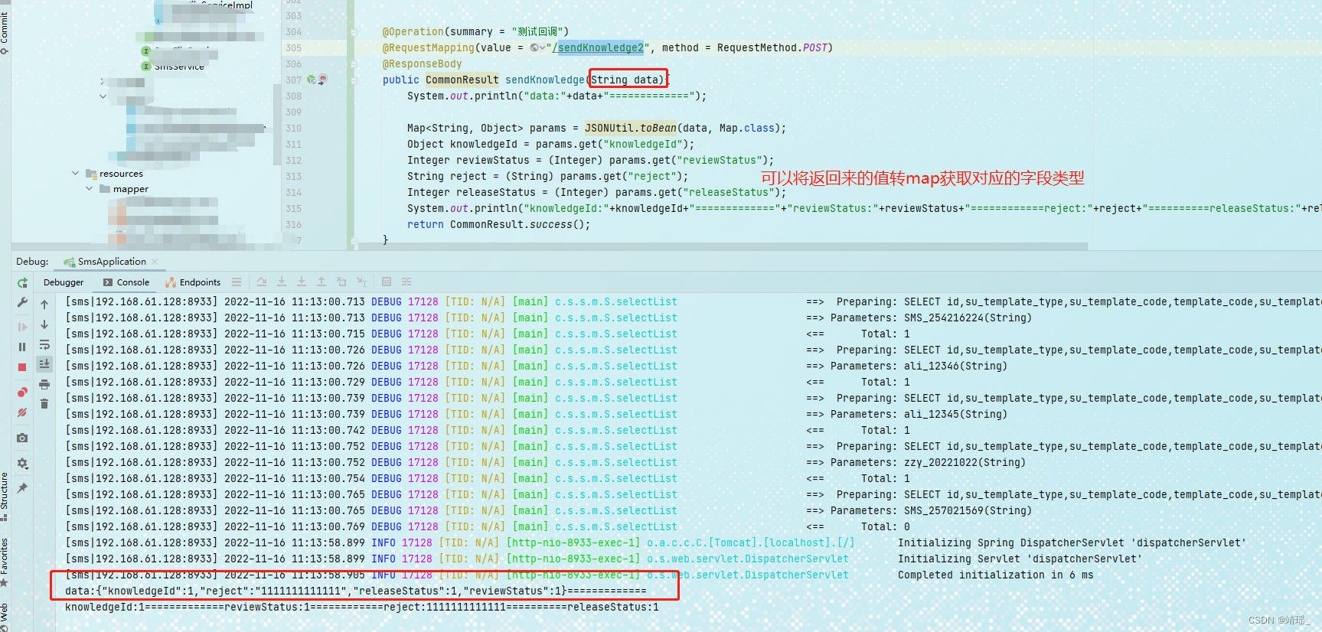This screenshot has height=632, width=1322.
Task: Select the resources folder in project tree
Action: click(114, 174)
